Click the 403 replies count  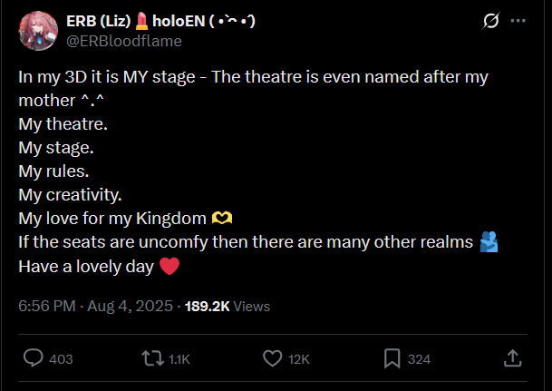point(60,360)
